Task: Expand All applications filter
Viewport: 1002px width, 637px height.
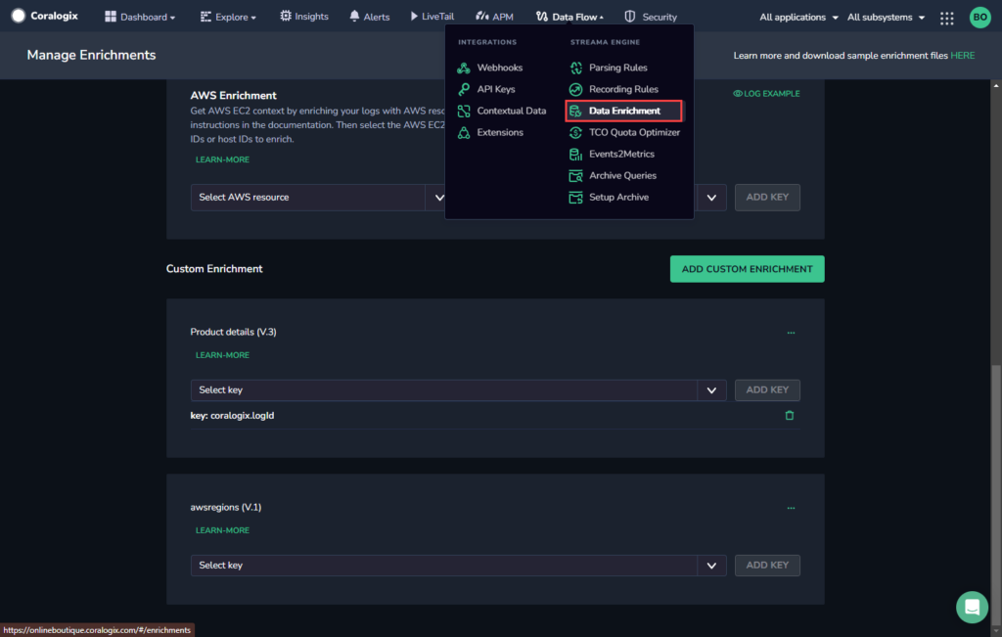Action: [x=798, y=18]
